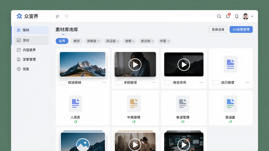The width and height of the screenshot is (269, 151).
Task: Open the three-dot menu on the blue document card
Action: (247, 83)
